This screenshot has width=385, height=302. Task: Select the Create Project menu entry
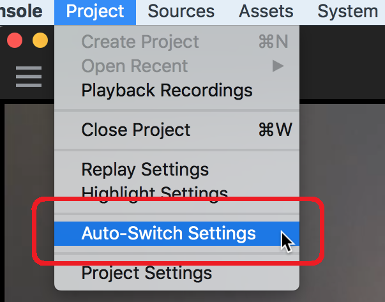[x=177, y=42]
